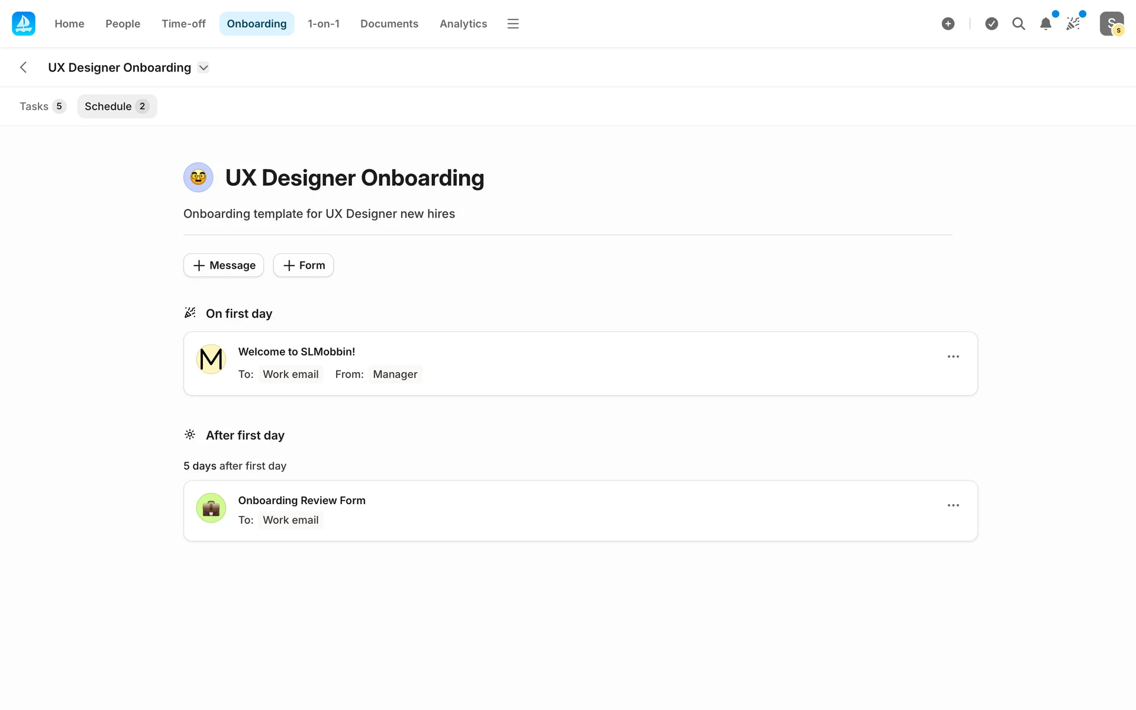1136x710 pixels.
Task: Click the nerd emoji template icon
Action: 198,177
